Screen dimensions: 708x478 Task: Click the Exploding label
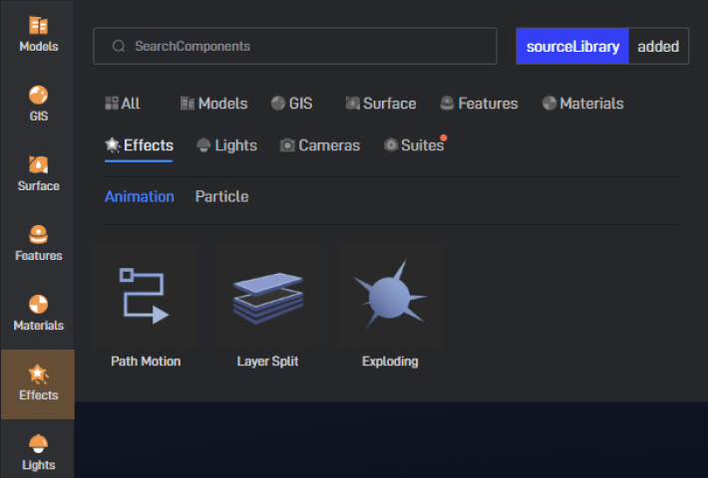click(390, 361)
